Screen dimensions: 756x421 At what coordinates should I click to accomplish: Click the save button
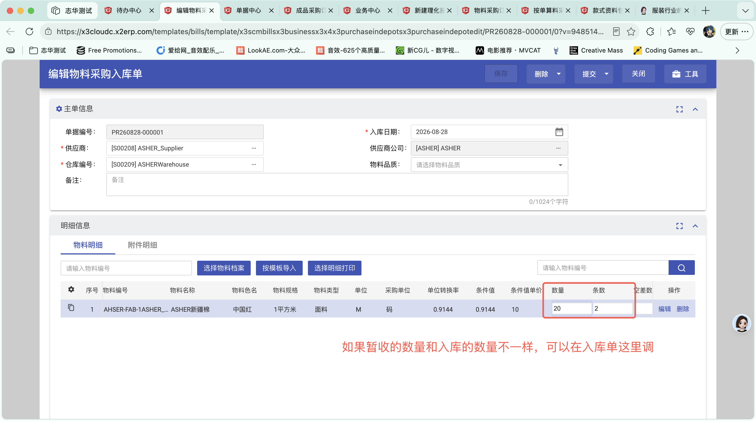[x=501, y=74]
